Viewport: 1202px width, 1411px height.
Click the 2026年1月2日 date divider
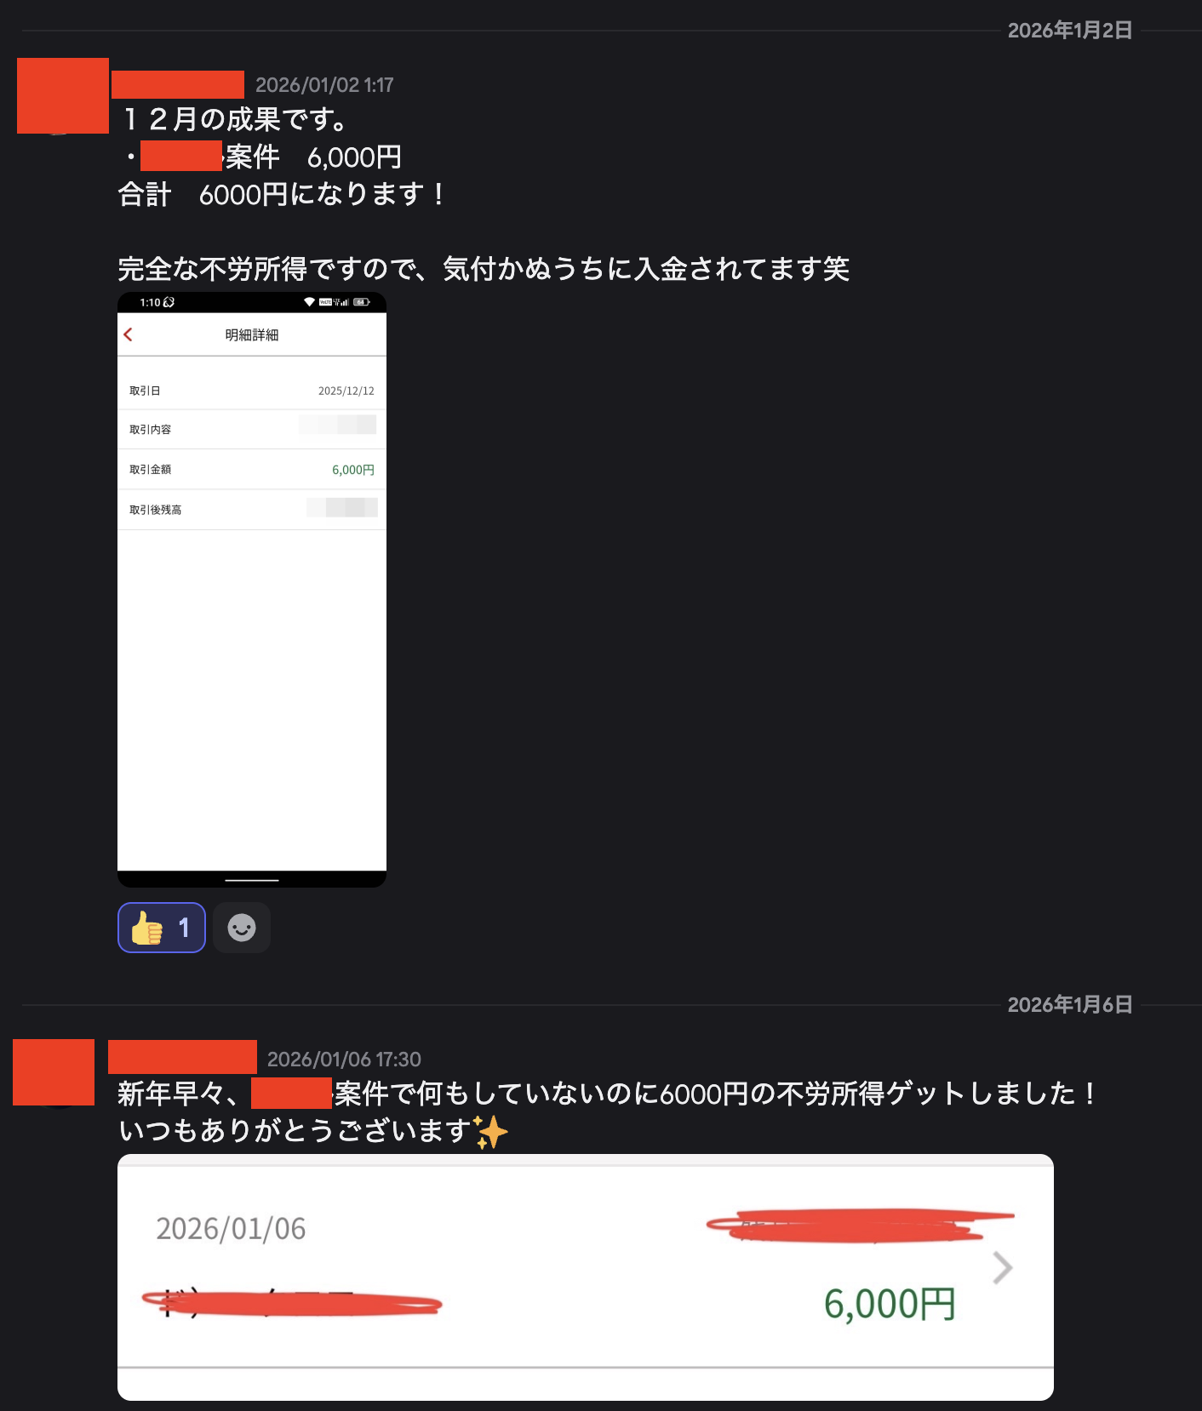[1070, 31]
